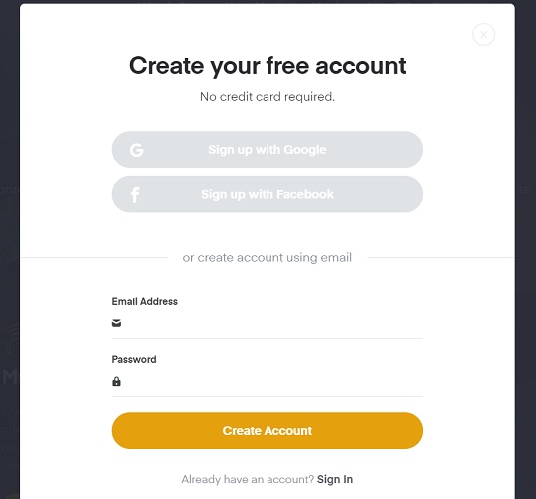Click the Email Address label
This screenshot has height=499, width=536.
point(145,301)
